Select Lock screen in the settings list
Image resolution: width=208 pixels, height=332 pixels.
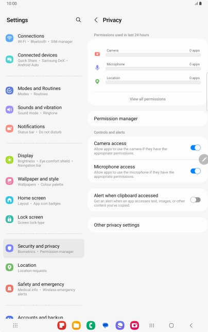tap(44, 219)
